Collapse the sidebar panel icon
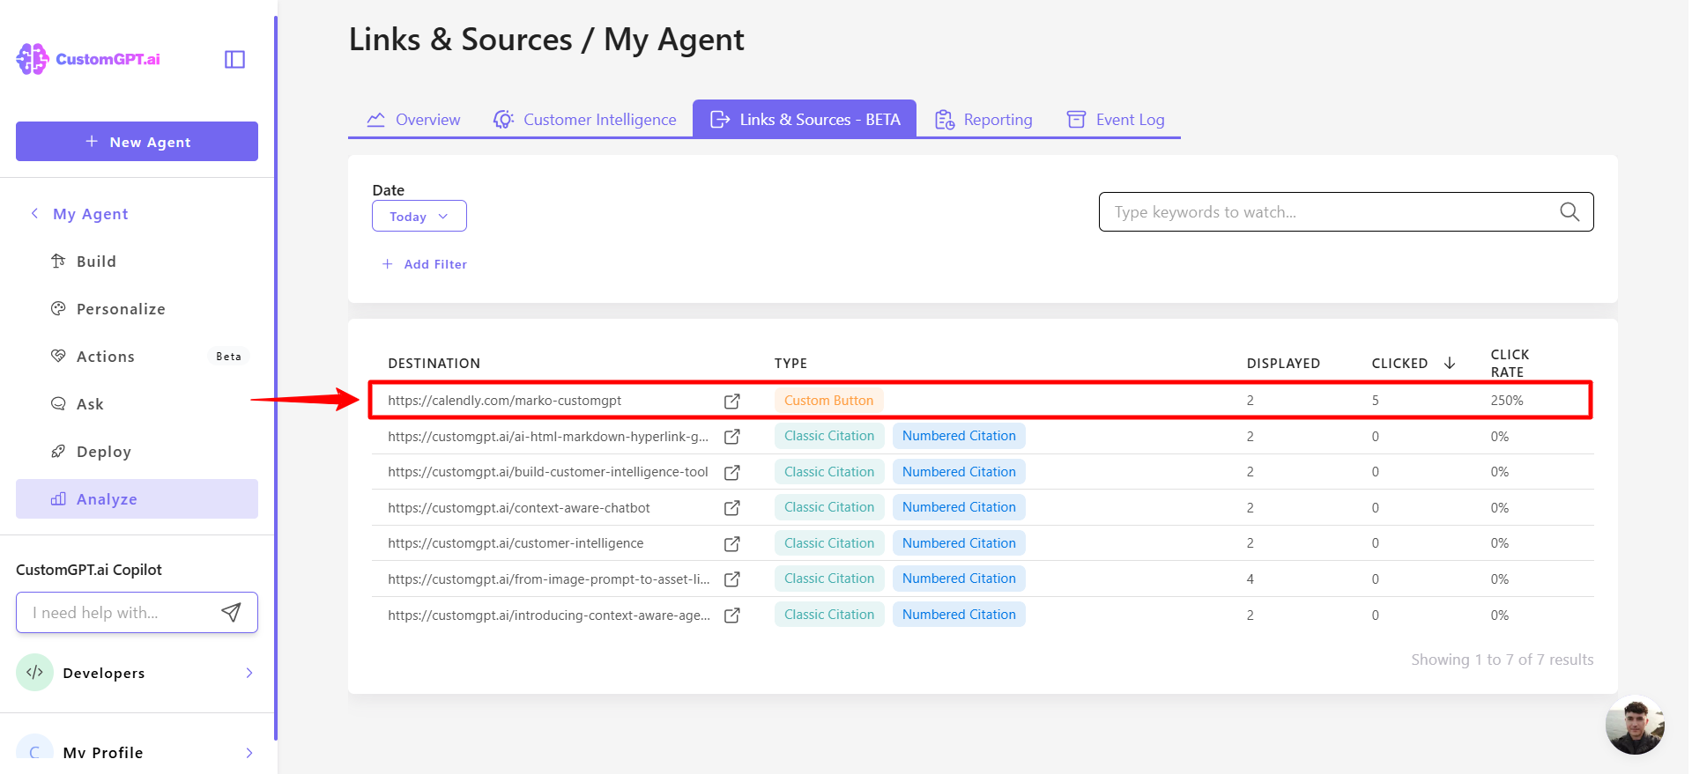This screenshot has height=774, width=1692. [x=234, y=59]
